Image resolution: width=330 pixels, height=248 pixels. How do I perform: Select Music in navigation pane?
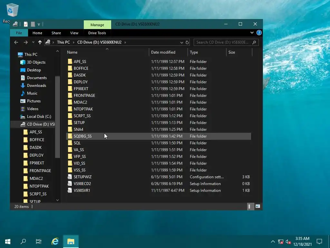32,93
